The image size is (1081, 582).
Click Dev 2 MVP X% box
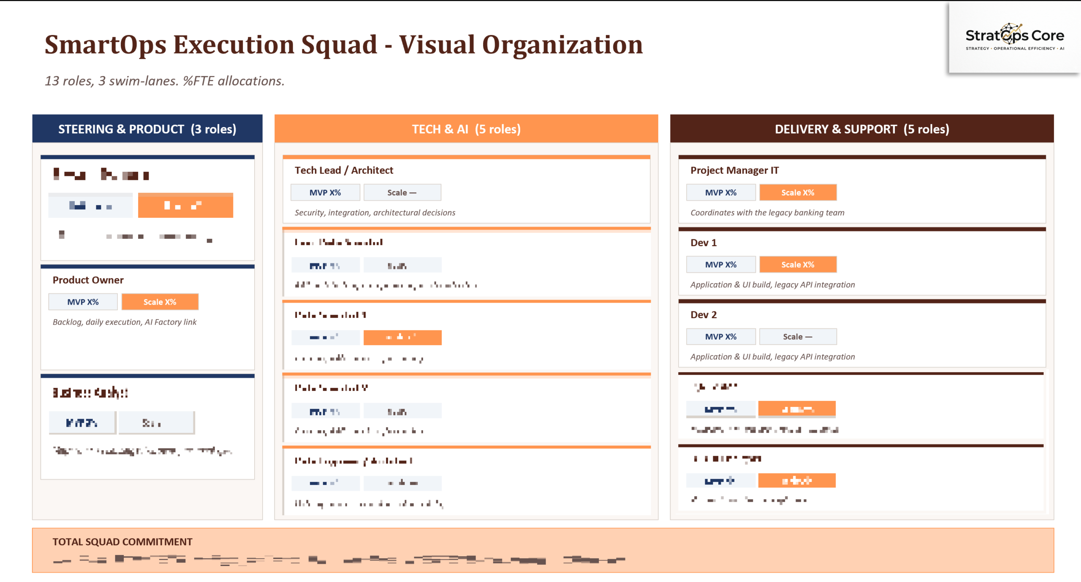721,337
